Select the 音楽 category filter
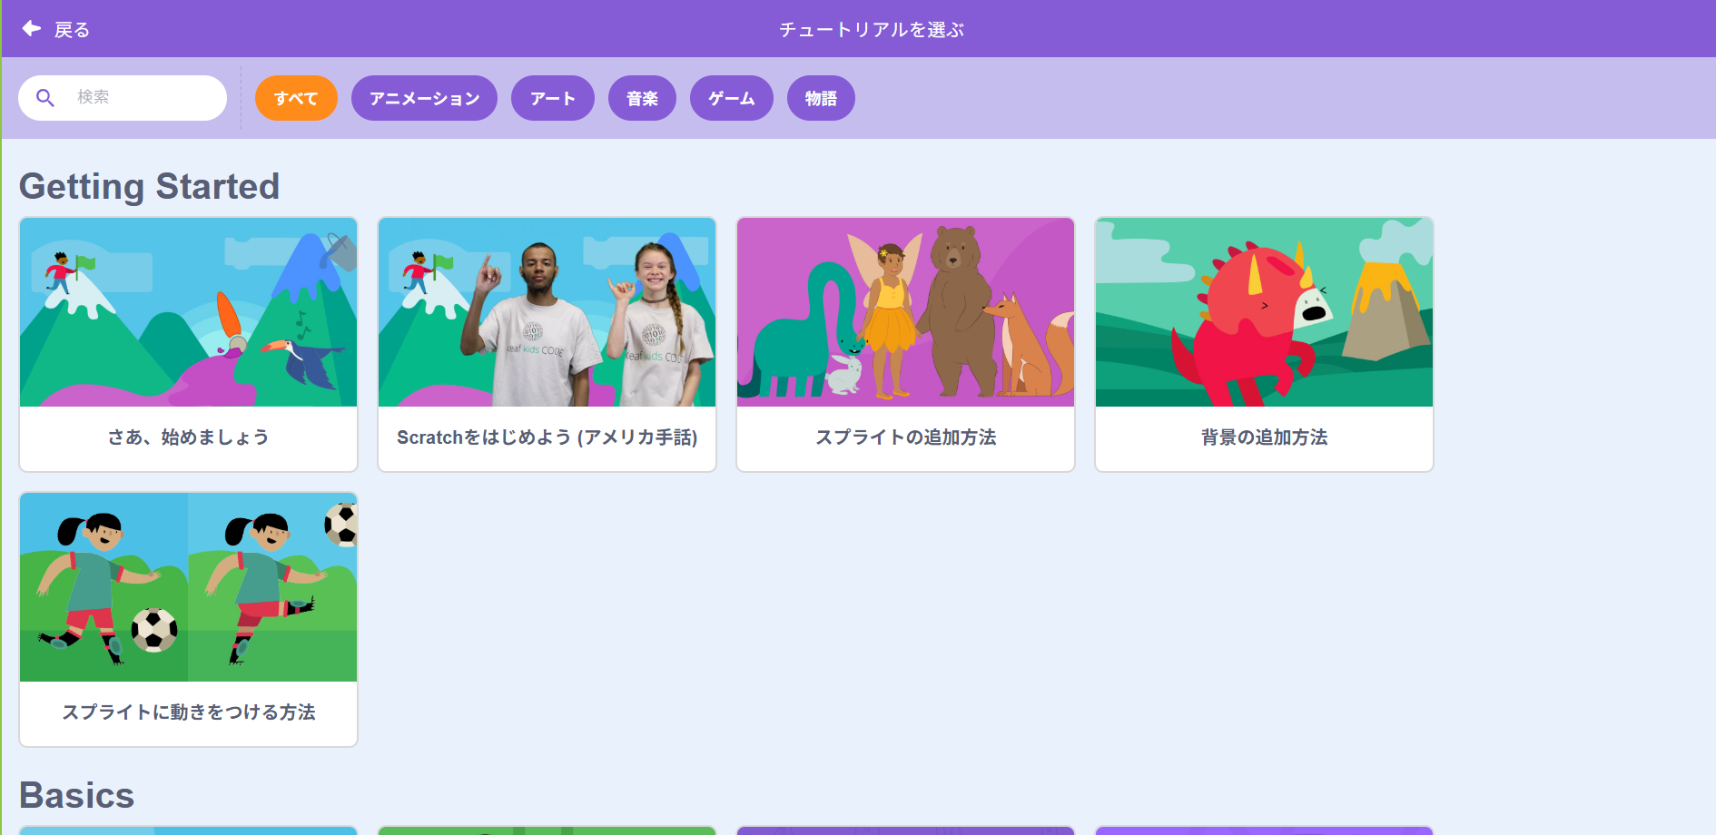1716x835 pixels. [642, 98]
